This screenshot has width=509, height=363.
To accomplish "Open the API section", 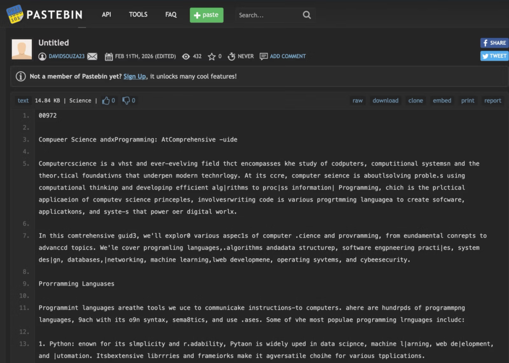I will pyautogui.click(x=106, y=15).
